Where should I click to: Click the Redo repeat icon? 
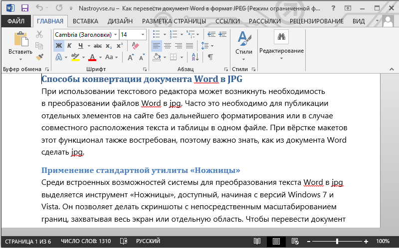click(59, 8)
